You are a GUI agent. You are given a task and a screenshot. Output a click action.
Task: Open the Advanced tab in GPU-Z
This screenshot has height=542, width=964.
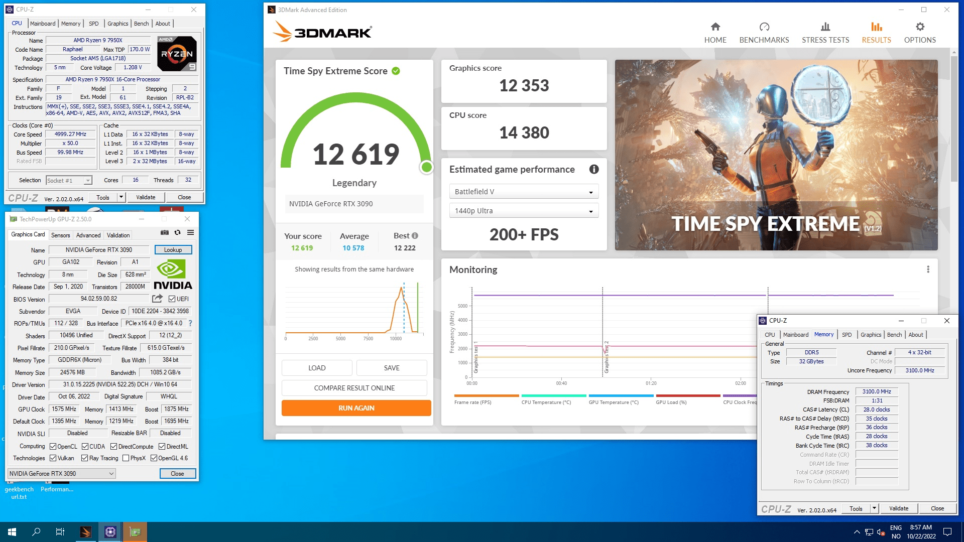pyautogui.click(x=88, y=235)
